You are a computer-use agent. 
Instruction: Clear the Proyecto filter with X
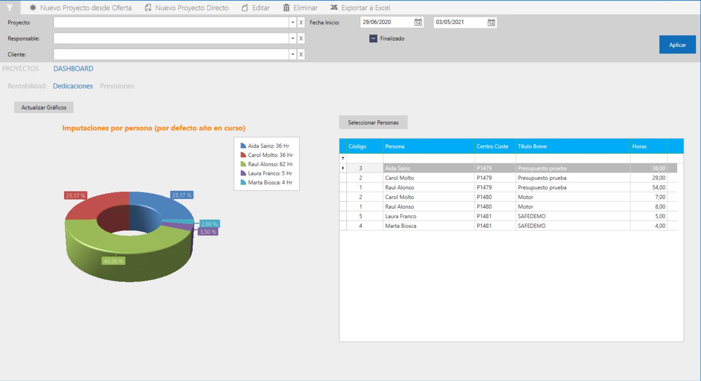pyautogui.click(x=301, y=23)
